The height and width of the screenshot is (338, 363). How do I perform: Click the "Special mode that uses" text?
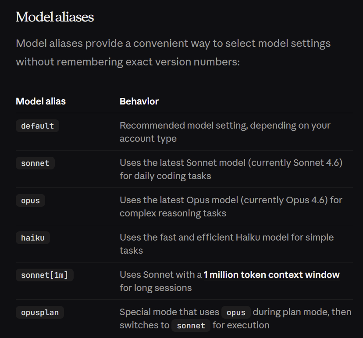coord(169,312)
